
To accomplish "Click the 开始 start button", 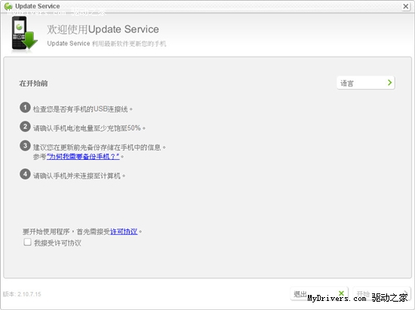I will (x=381, y=293).
